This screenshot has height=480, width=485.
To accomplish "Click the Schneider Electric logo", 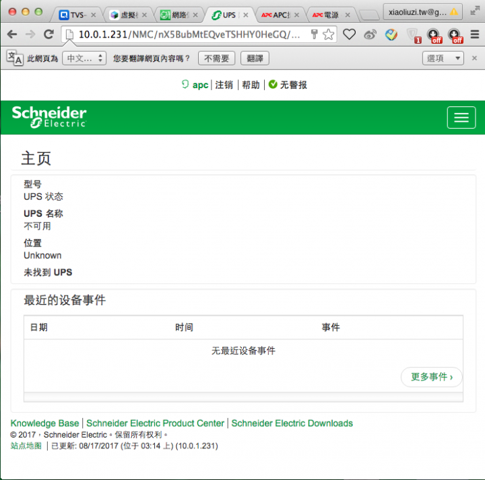I will click(49, 117).
